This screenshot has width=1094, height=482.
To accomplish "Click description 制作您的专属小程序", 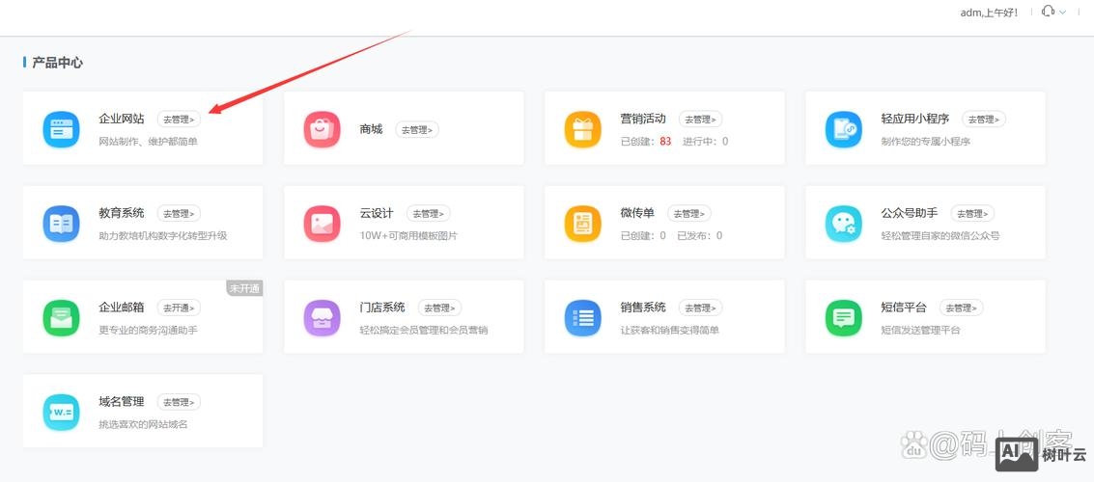I will point(926,142).
